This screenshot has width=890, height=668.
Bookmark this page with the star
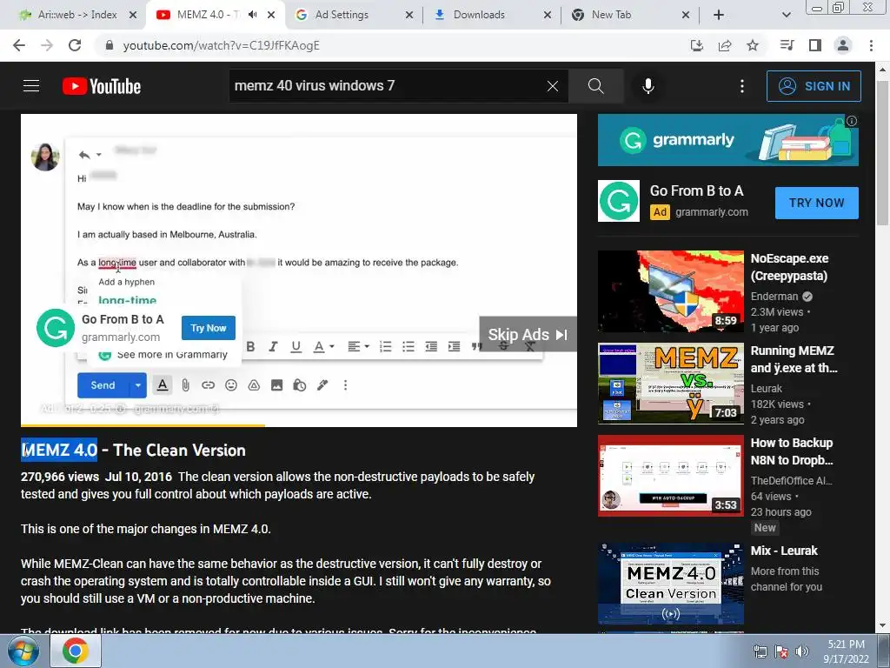point(753,45)
